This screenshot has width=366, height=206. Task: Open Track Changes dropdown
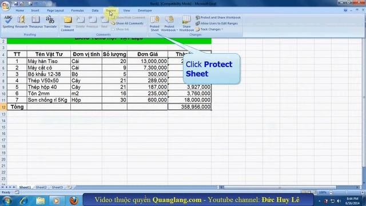tap(209, 29)
